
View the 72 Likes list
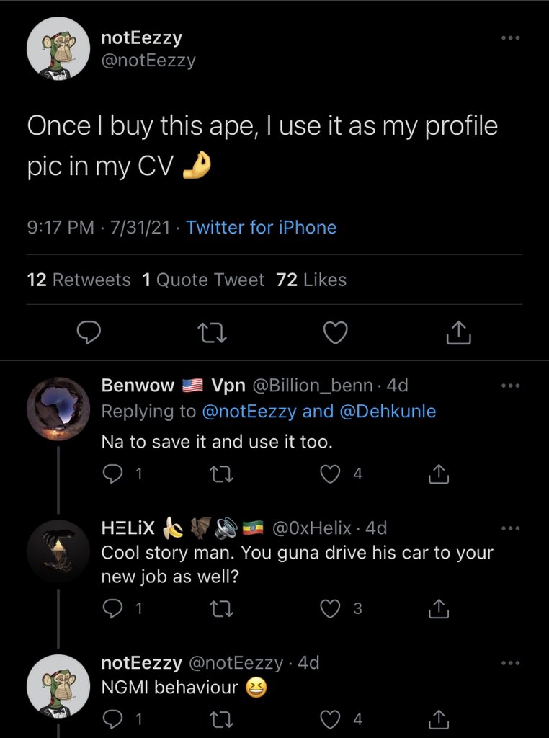[311, 280]
